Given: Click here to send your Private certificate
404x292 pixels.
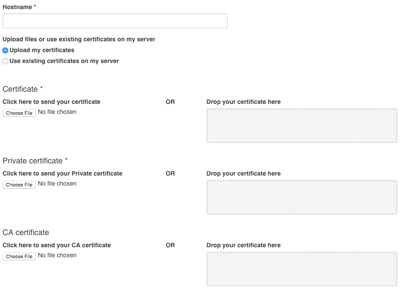Looking at the screenshot, I should pyautogui.click(x=62, y=173).
